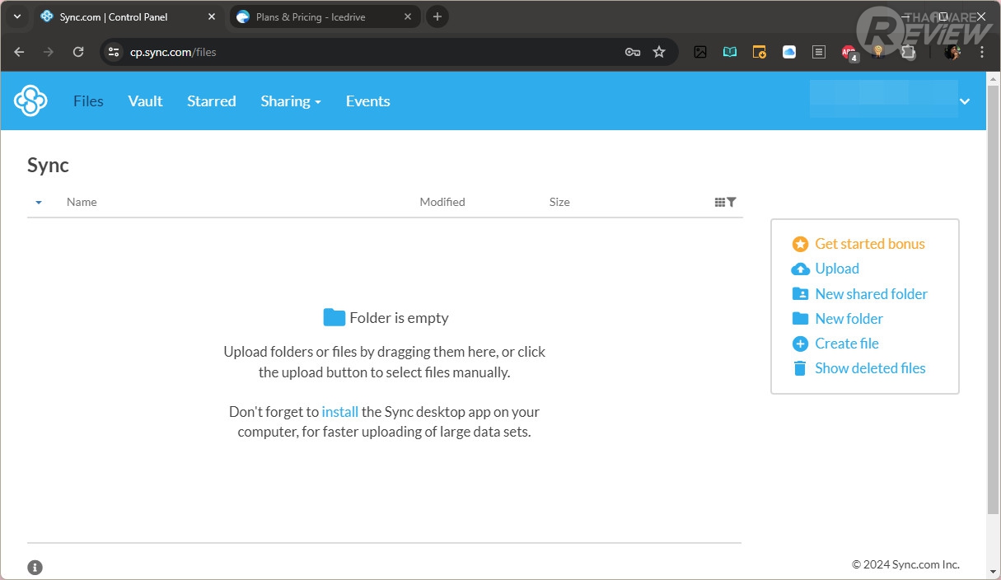1001x580 pixels.
Task: Open the Adblock Plus extension icon
Action: click(x=849, y=53)
